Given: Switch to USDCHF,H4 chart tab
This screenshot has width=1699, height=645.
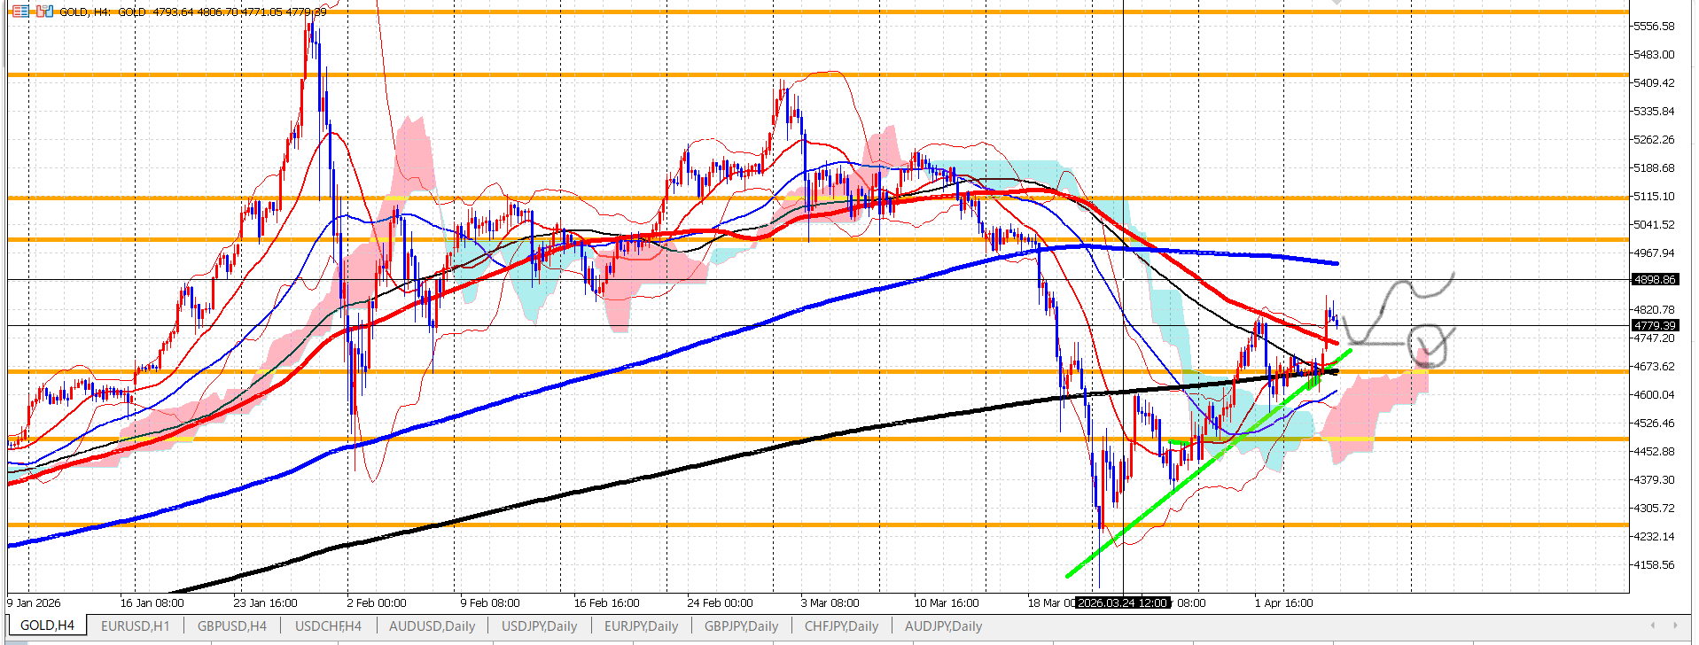Looking at the screenshot, I should (x=328, y=626).
